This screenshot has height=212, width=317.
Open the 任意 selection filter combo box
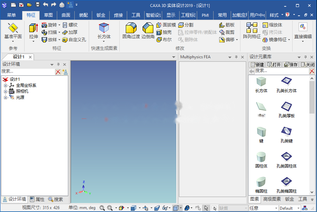coord(263,208)
